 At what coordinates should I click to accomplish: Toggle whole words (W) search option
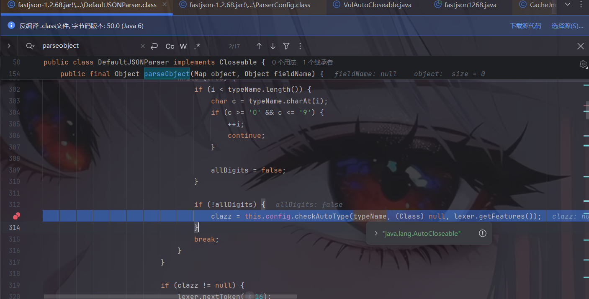tap(183, 46)
